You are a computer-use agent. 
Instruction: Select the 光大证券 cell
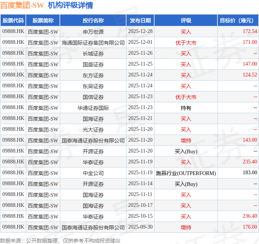coord(93,130)
